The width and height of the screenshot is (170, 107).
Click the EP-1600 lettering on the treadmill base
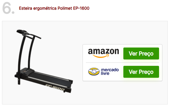coord(55,87)
